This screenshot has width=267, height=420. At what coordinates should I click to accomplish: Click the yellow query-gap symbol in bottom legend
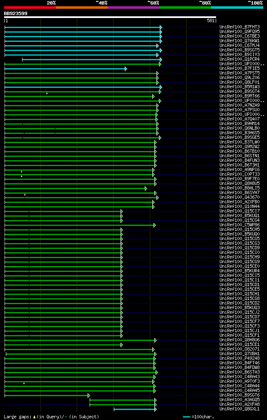click(35, 417)
